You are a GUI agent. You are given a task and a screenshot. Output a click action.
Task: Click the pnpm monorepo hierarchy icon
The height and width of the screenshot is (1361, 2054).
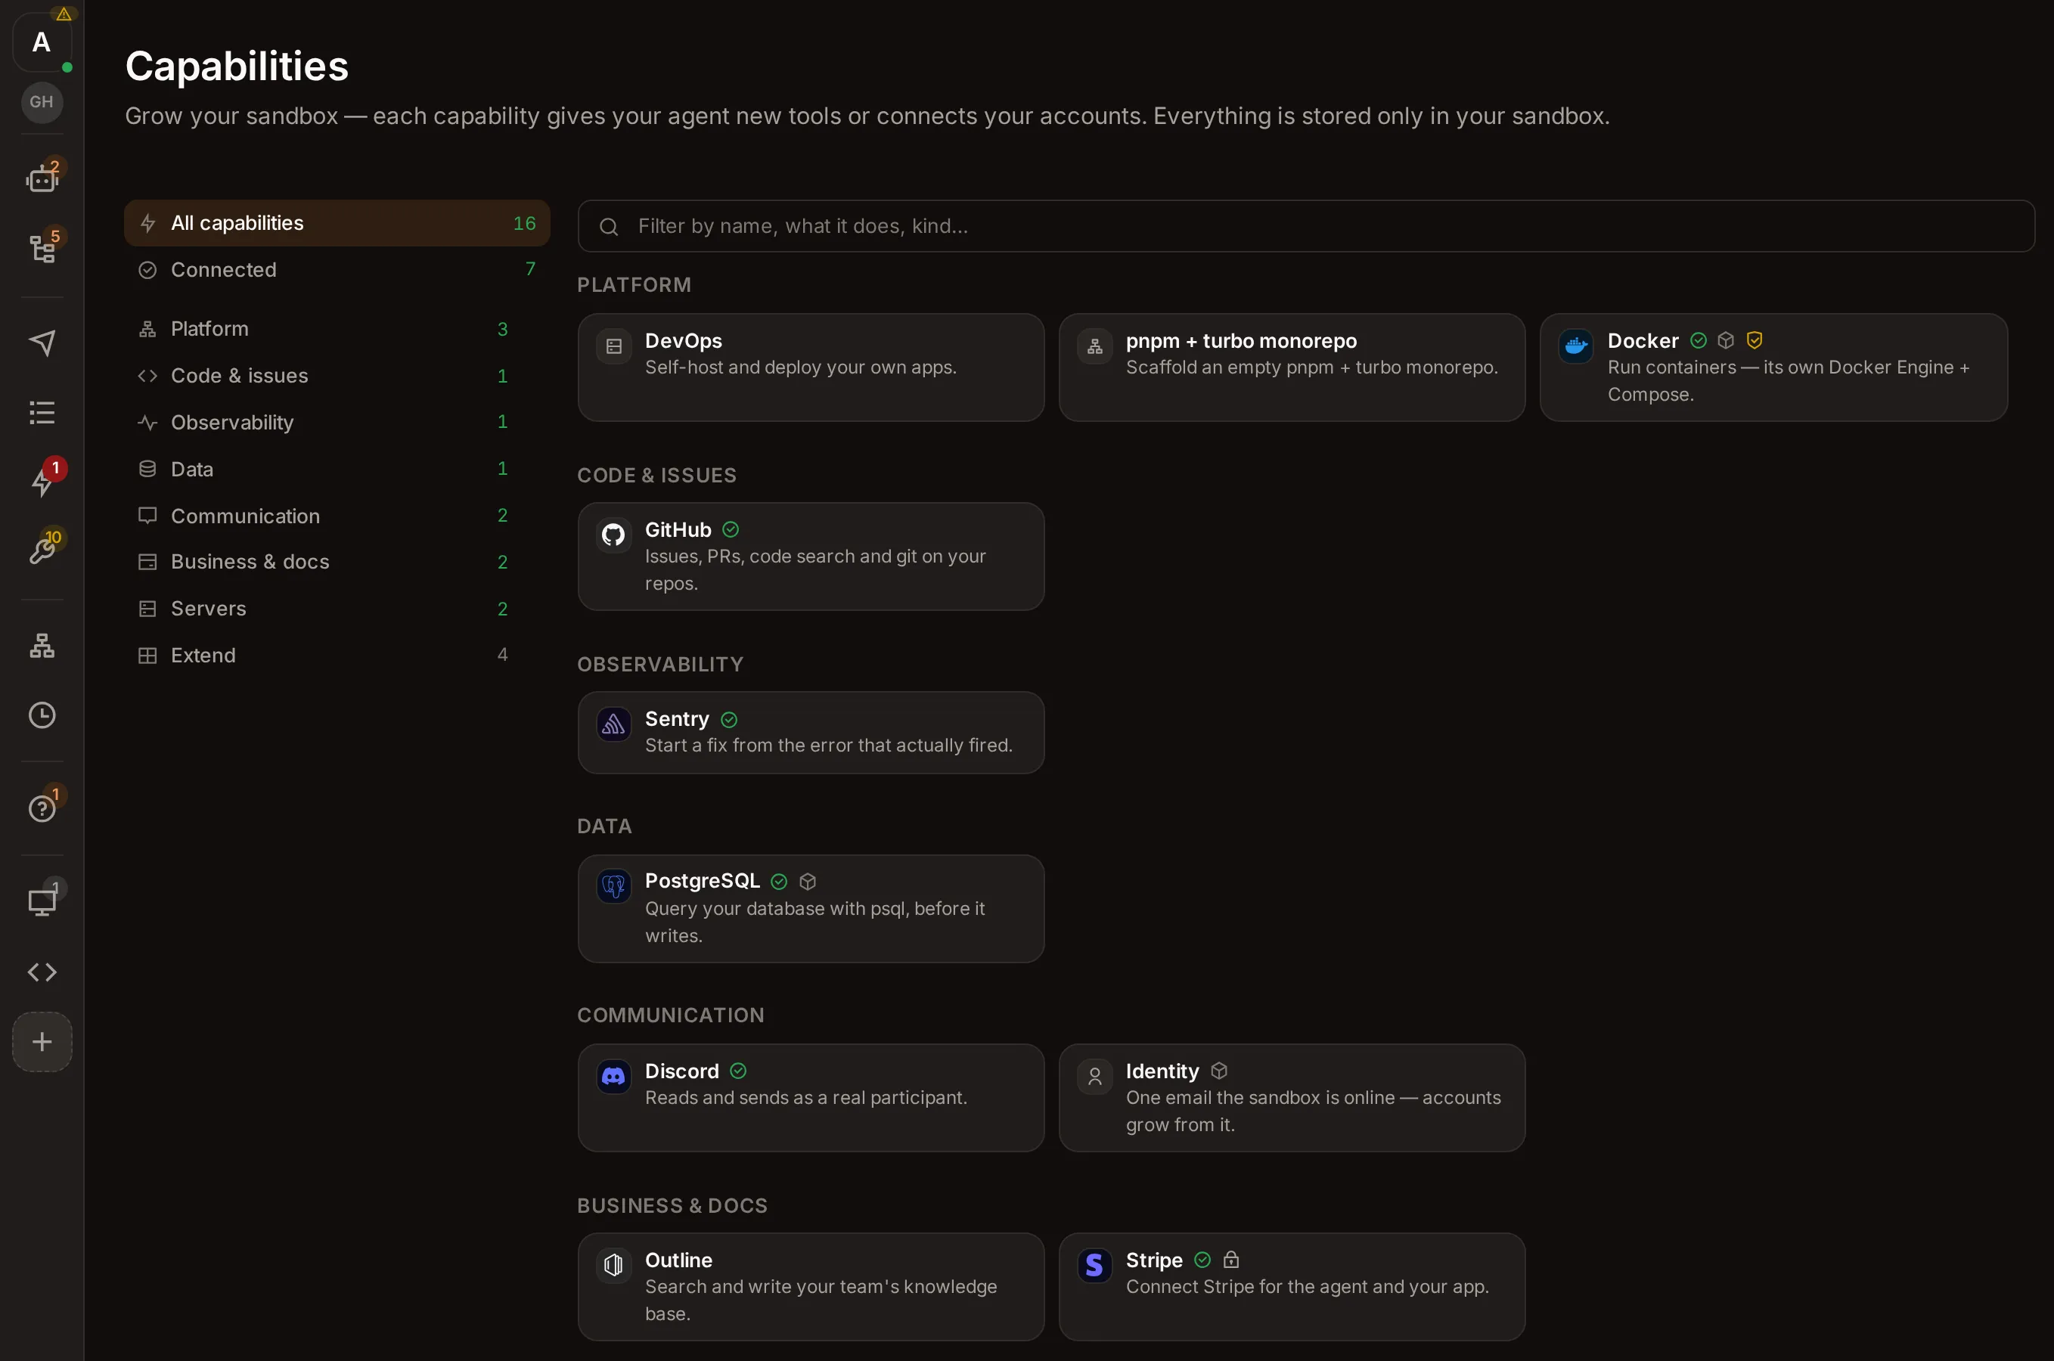click(x=1095, y=346)
